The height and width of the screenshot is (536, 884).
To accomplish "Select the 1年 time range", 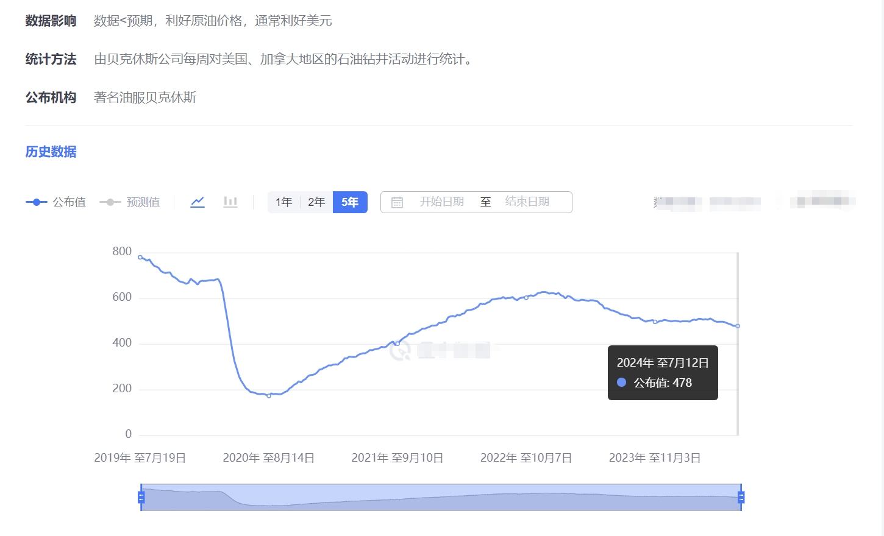I will click(283, 202).
